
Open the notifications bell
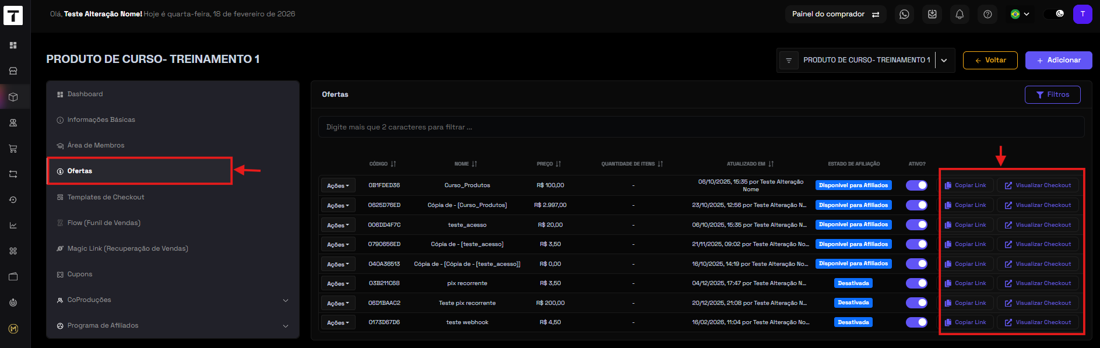click(960, 15)
